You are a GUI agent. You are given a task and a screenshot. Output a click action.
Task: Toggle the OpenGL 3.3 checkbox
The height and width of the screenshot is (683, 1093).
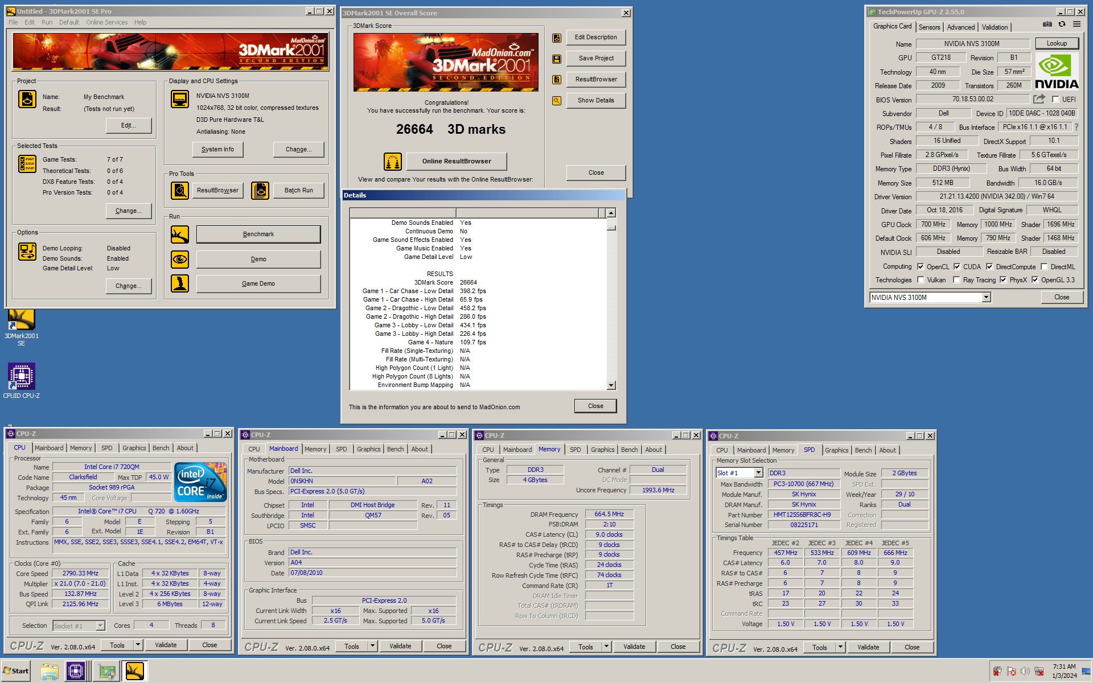1035,280
